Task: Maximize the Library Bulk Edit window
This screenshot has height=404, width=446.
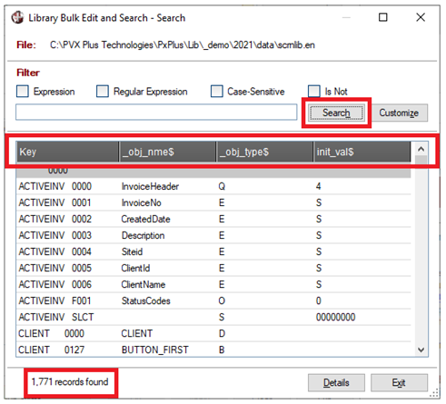Action: pyautogui.click(x=382, y=17)
